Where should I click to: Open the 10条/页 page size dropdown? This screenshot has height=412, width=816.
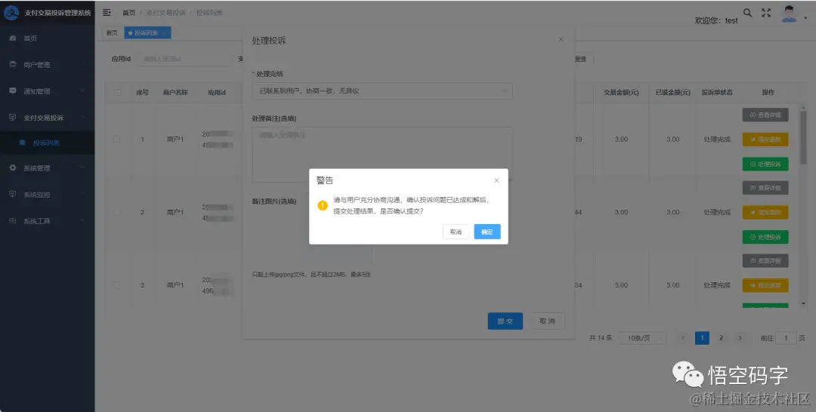(643, 338)
